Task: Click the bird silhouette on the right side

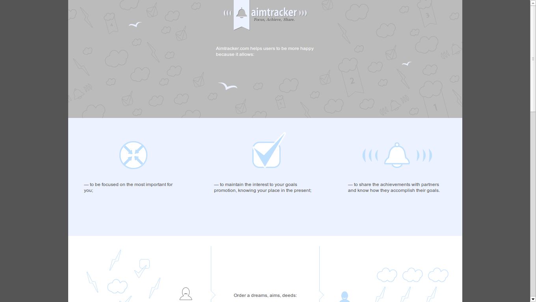Action: (406, 63)
